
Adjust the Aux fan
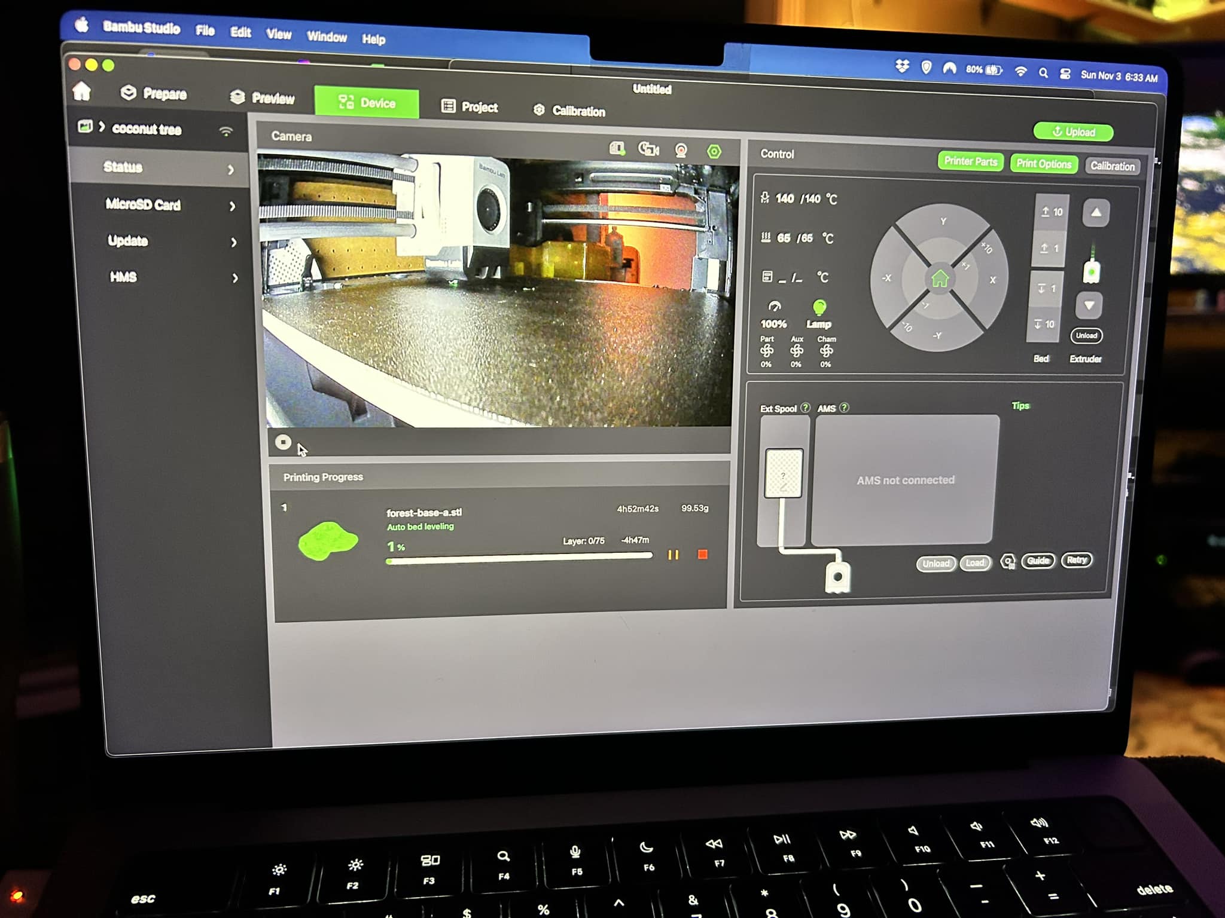tap(796, 351)
